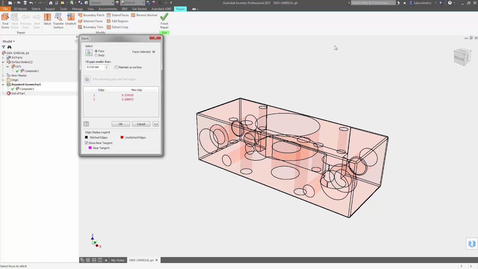Click OK in Stitch dialog
This screenshot has height=269, width=478.
tap(121, 124)
